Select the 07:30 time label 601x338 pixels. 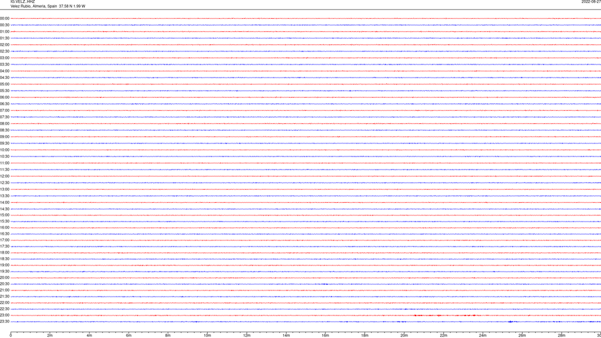click(4, 117)
